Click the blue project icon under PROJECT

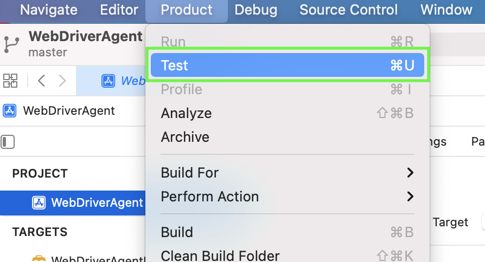click(39, 202)
